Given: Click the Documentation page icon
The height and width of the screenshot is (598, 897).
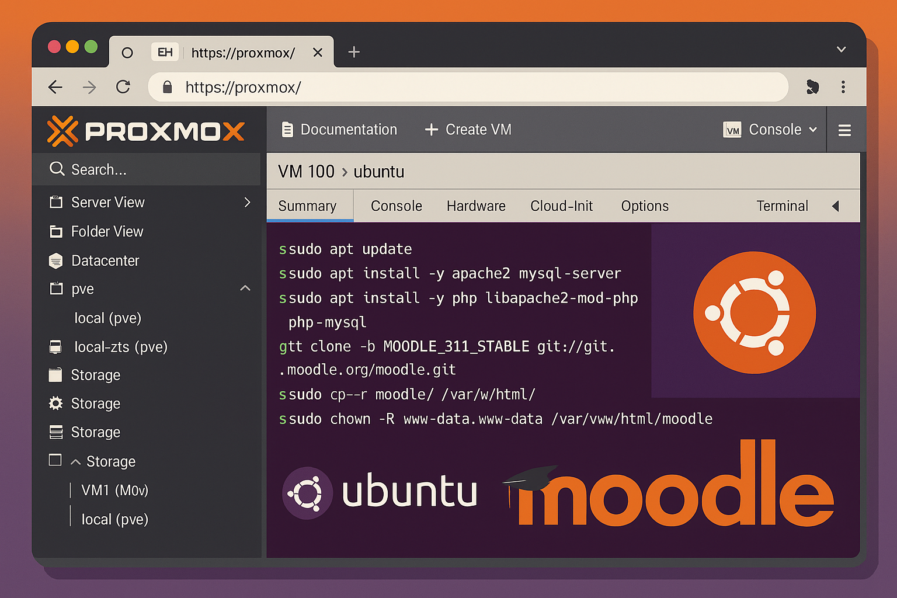Looking at the screenshot, I should click(x=287, y=130).
